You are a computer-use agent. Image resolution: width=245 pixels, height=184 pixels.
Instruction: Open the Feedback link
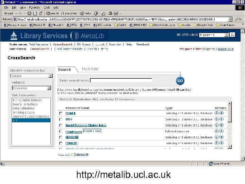(143, 44)
